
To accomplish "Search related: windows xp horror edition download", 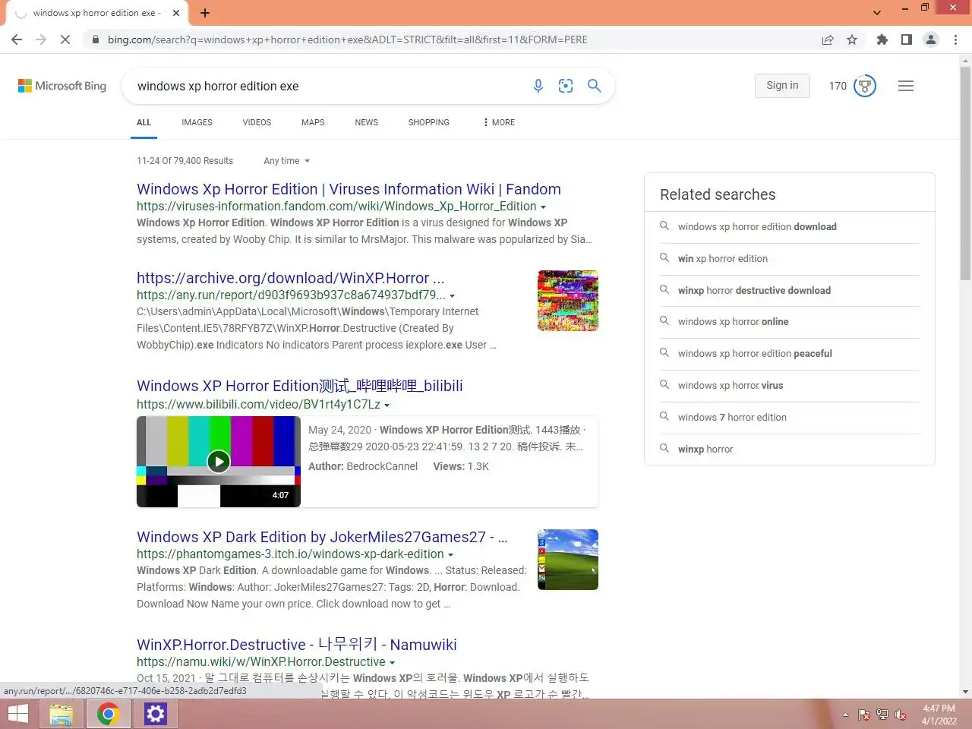I will point(757,226).
